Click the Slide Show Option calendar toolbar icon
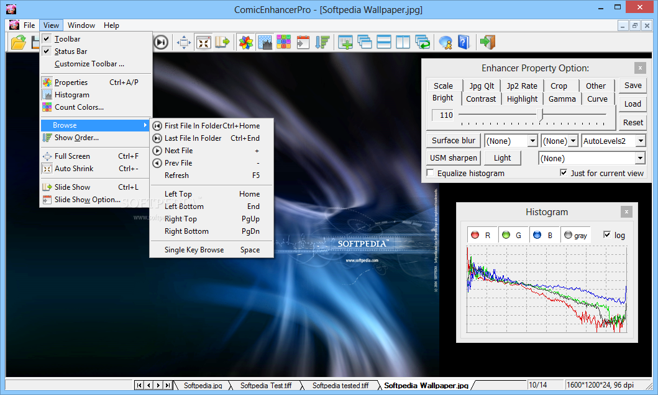 click(x=303, y=42)
